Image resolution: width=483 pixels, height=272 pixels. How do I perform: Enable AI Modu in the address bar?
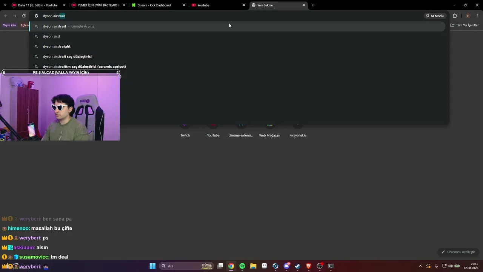tap(435, 16)
